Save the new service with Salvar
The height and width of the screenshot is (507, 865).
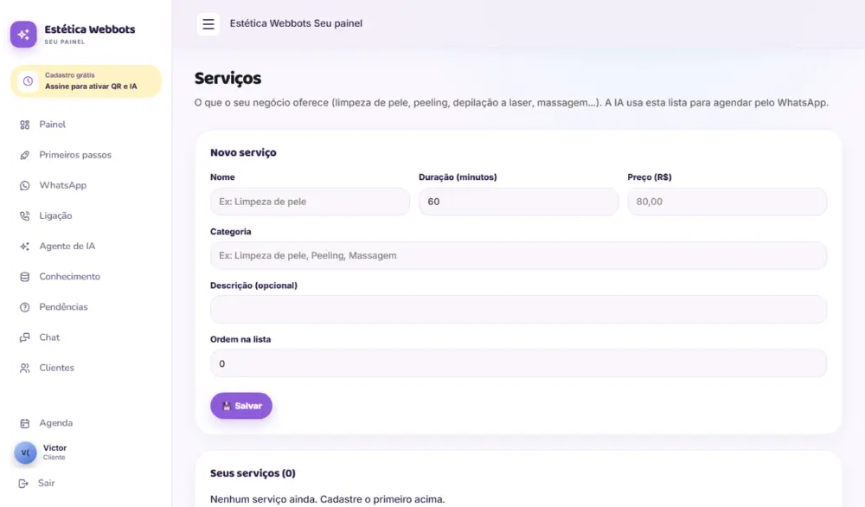coord(241,406)
